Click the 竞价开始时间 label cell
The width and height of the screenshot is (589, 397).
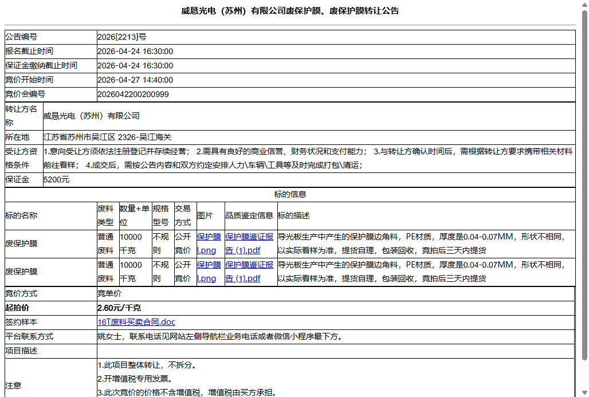coord(51,80)
